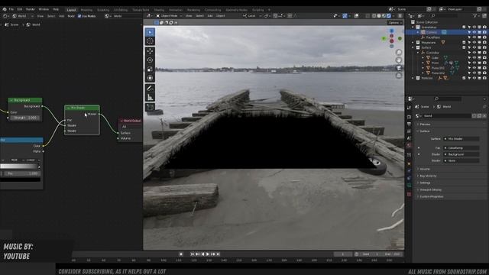This screenshot has height=275, width=489.
Task: Expand the Settings panel in World properties
Action: 425,183
